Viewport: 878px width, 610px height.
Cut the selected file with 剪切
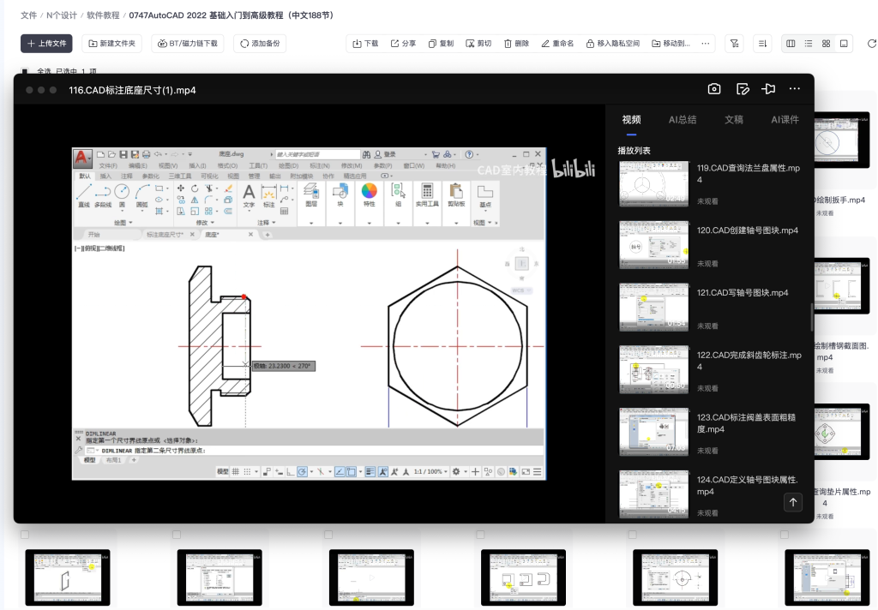(478, 44)
